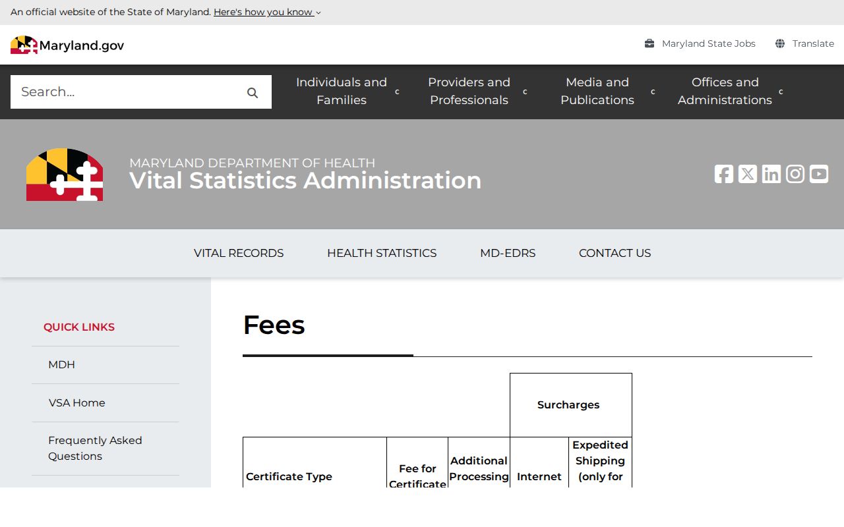The height and width of the screenshot is (527, 844).
Task: Click the Maryland.gov logo
Action: click(x=67, y=45)
